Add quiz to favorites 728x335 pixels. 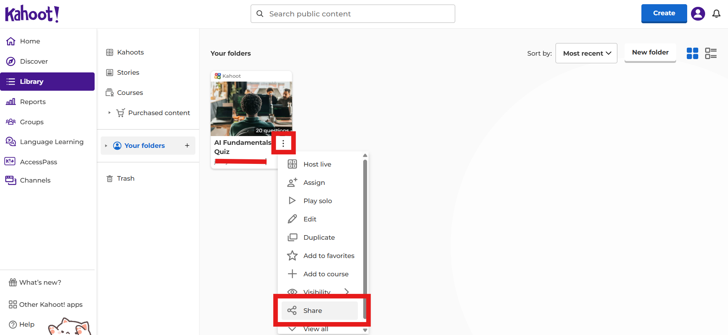[x=329, y=256]
